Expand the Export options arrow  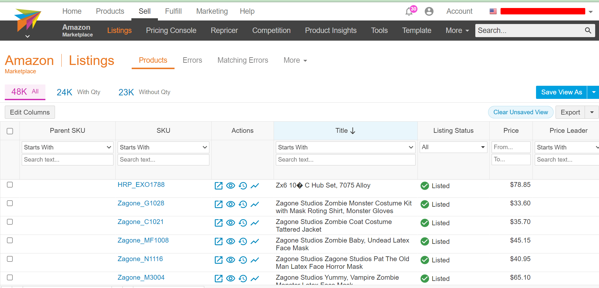[592, 112]
